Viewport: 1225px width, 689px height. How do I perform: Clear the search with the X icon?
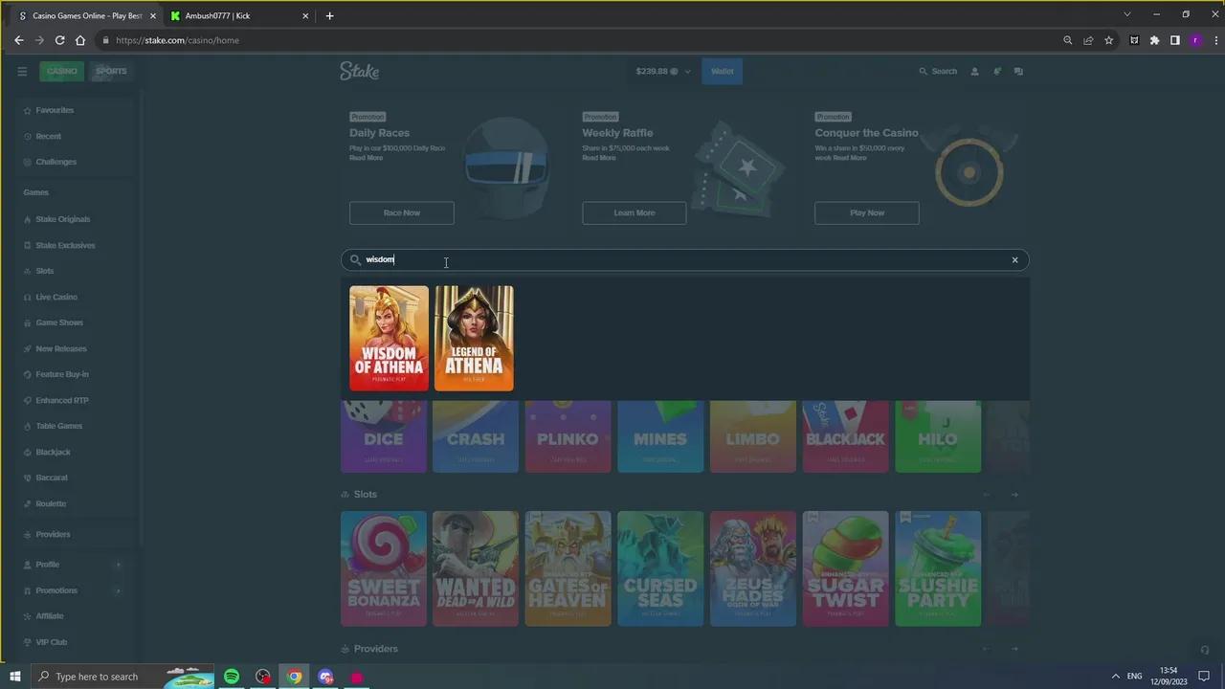pyautogui.click(x=1015, y=259)
